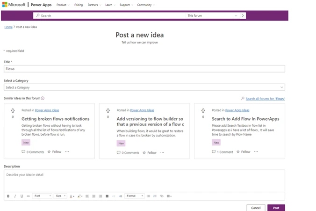Screen dimensions: 316x211
Task: Expand the Format dropdown in editor toolbar
Action: pos(134,196)
